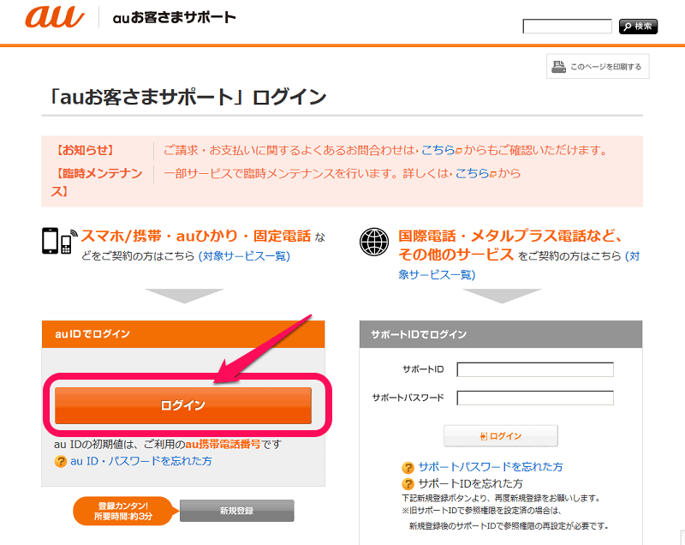Click question mark icon beside au ID・パスワード link
This screenshot has height=545, width=685.
pyautogui.click(x=60, y=461)
